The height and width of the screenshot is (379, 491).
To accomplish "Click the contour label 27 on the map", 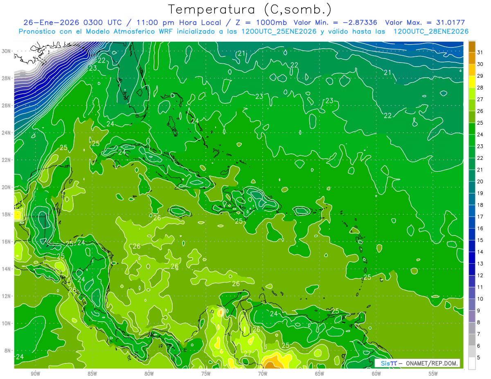I will (248, 353).
